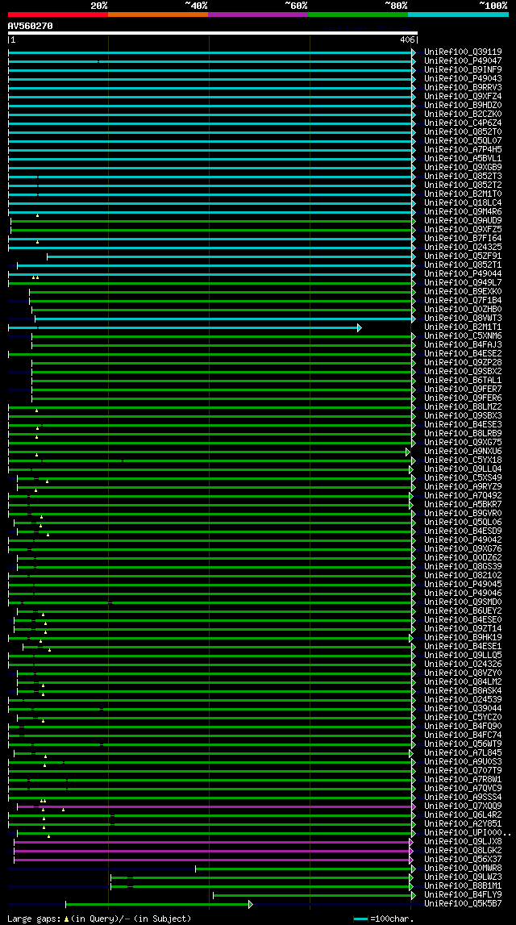Image resolution: width=516 pixels, height=925 pixels.
Task: Select the green alignment bar for Q9LWZ3
Action: 260,877
